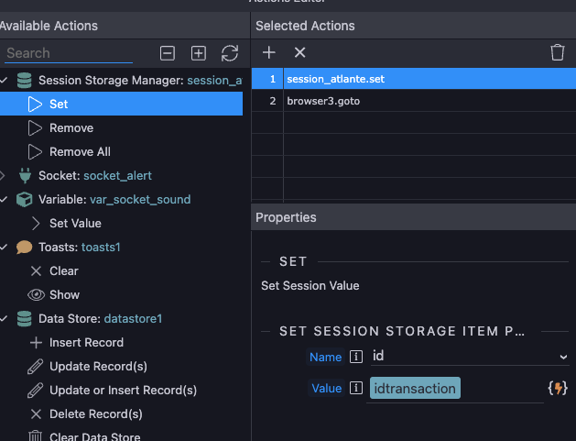Click the idtransaction value tag
Image resolution: width=576 pixels, height=441 pixels.
(415, 388)
